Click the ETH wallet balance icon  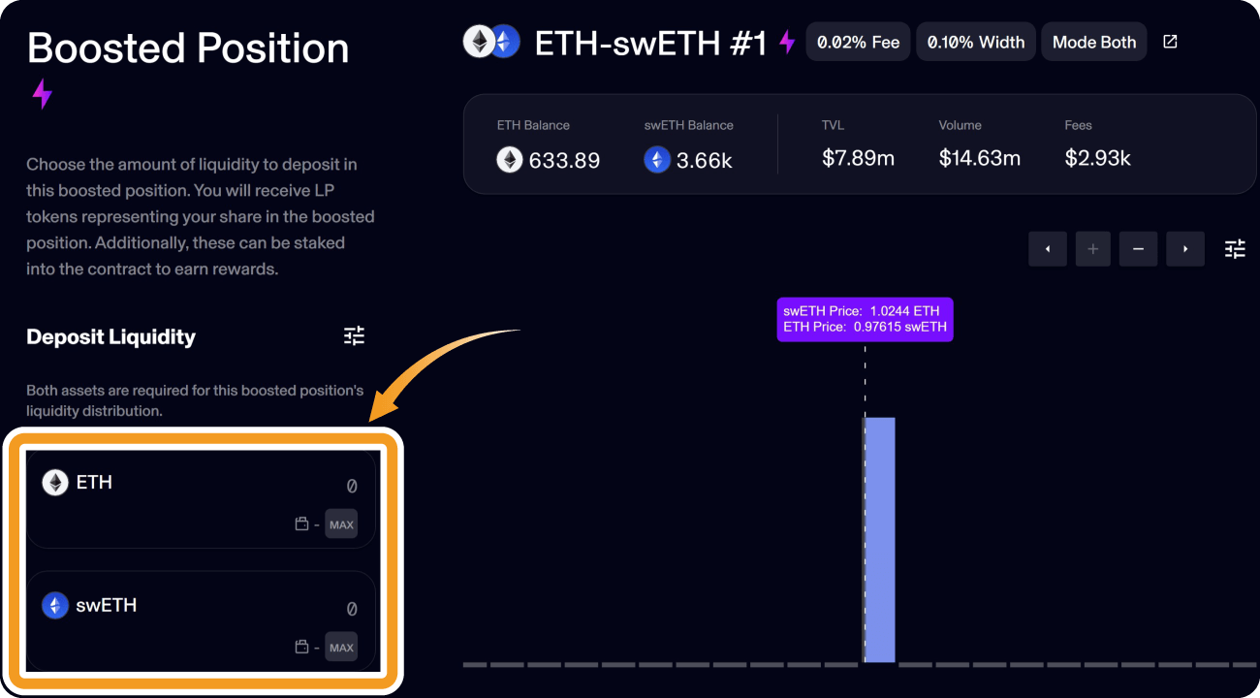pos(301,524)
